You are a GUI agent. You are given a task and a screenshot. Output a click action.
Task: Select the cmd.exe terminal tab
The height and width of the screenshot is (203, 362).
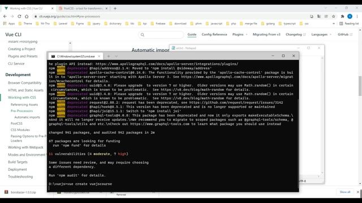(76, 56)
